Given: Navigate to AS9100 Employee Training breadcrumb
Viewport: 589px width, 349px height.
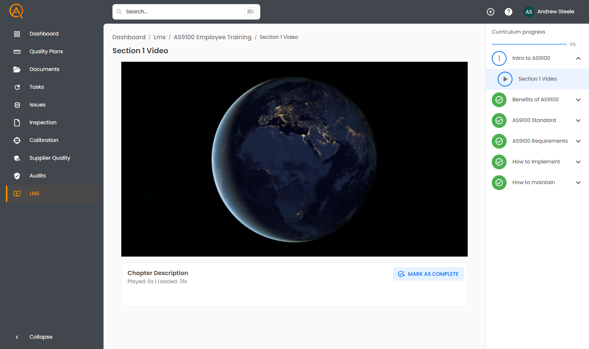Looking at the screenshot, I should click(x=212, y=37).
